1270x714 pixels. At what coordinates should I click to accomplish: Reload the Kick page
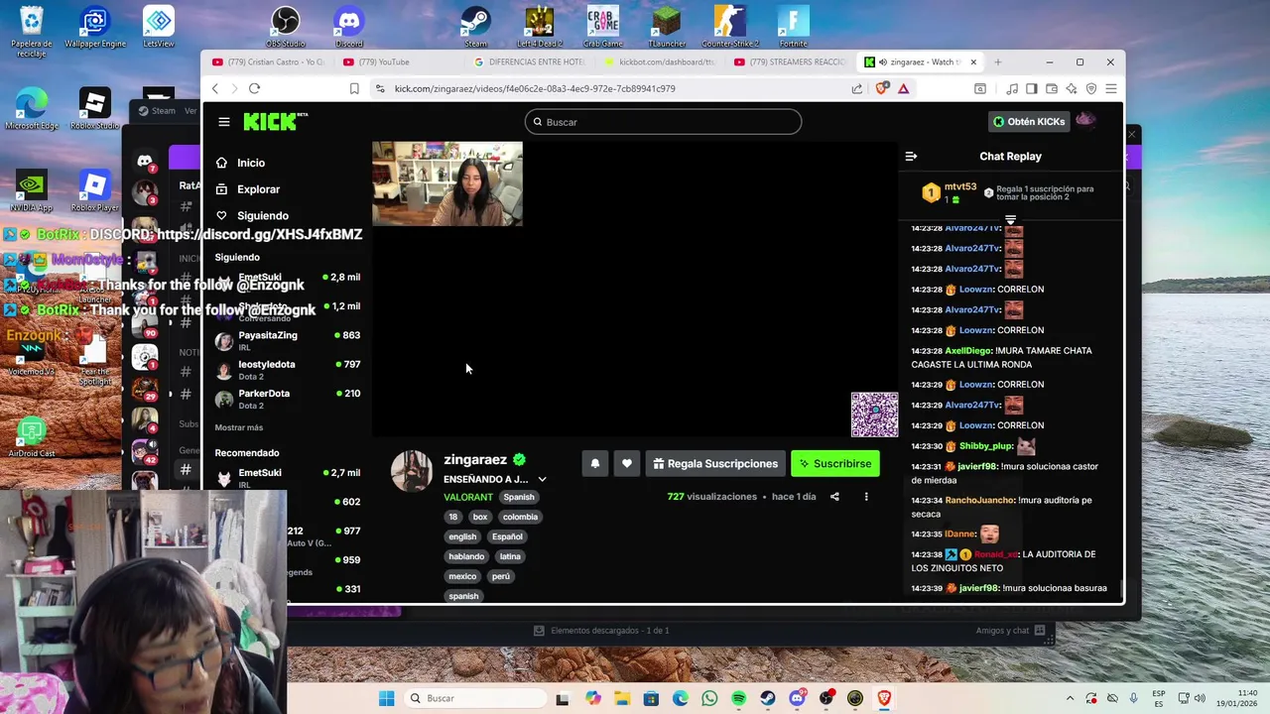(x=255, y=88)
